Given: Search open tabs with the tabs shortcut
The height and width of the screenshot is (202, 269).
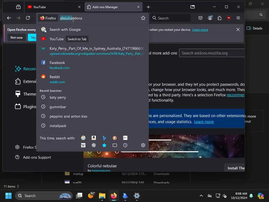Looking at the screenshot, I should tap(115, 145).
